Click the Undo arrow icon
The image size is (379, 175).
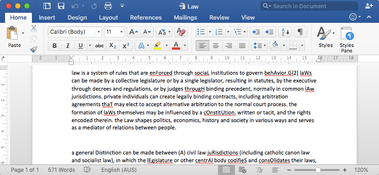click(x=75, y=6)
